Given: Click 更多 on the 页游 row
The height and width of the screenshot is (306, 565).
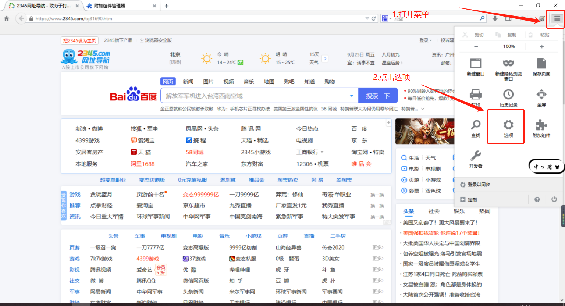Looking at the screenshot, I should pos(378,248).
